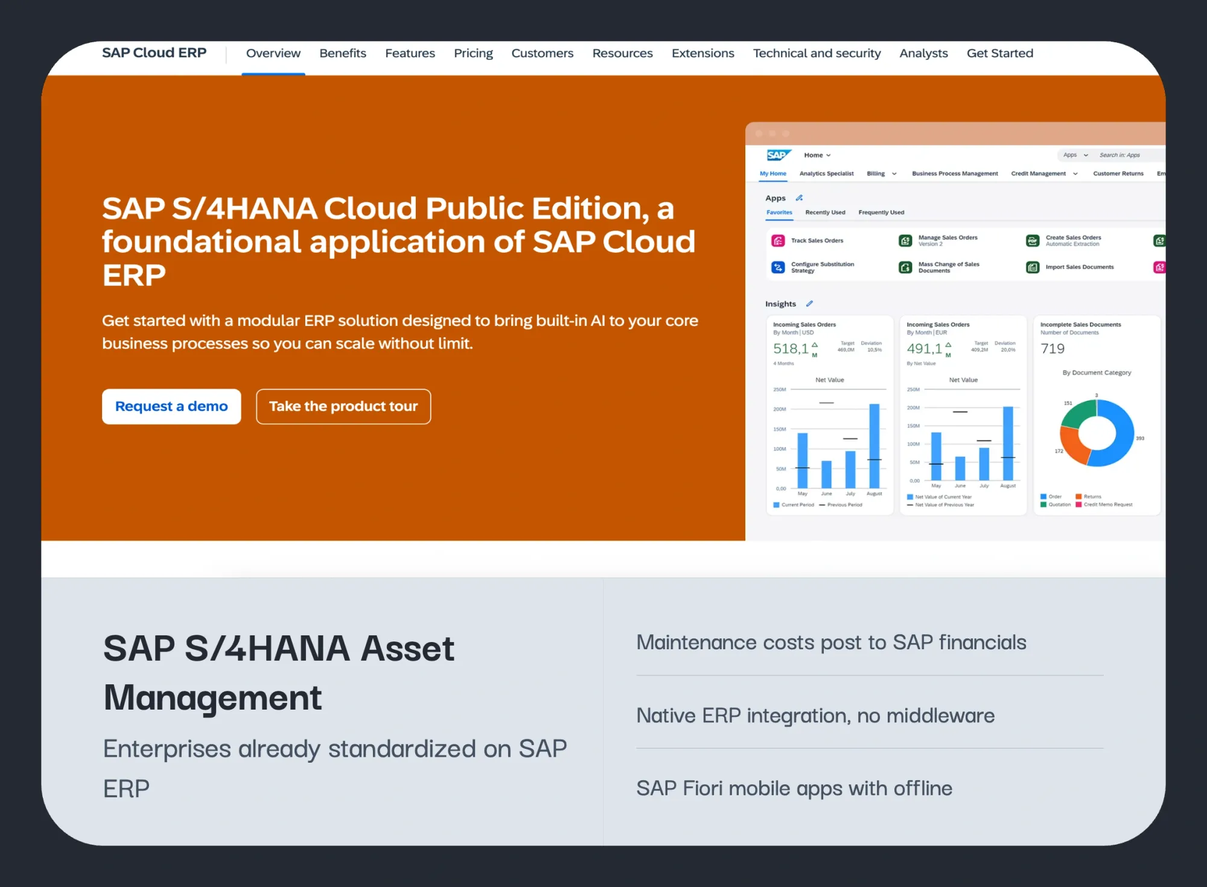Image resolution: width=1207 pixels, height=887 pixels.
Task: Click the Net Value of Current Year legend marker
Action: point(909,497)
